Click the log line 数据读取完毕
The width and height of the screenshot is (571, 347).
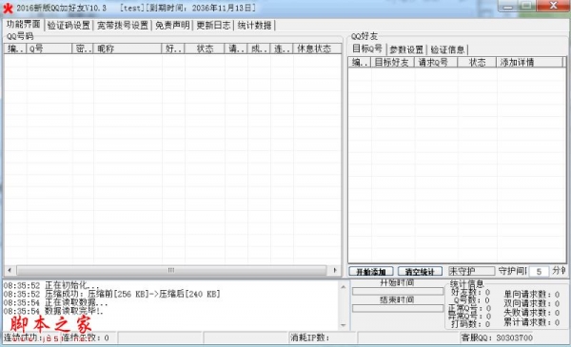53,312
